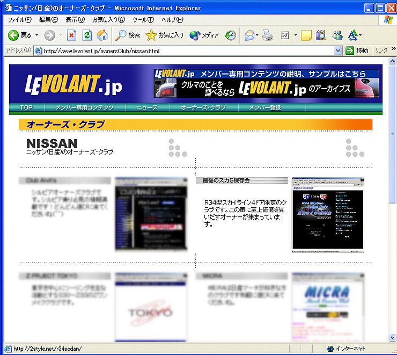This screenshot has height=355, width=397.
Task: Click the LEVOLANT.jp archives banner ad
Action: click(266, 83)
